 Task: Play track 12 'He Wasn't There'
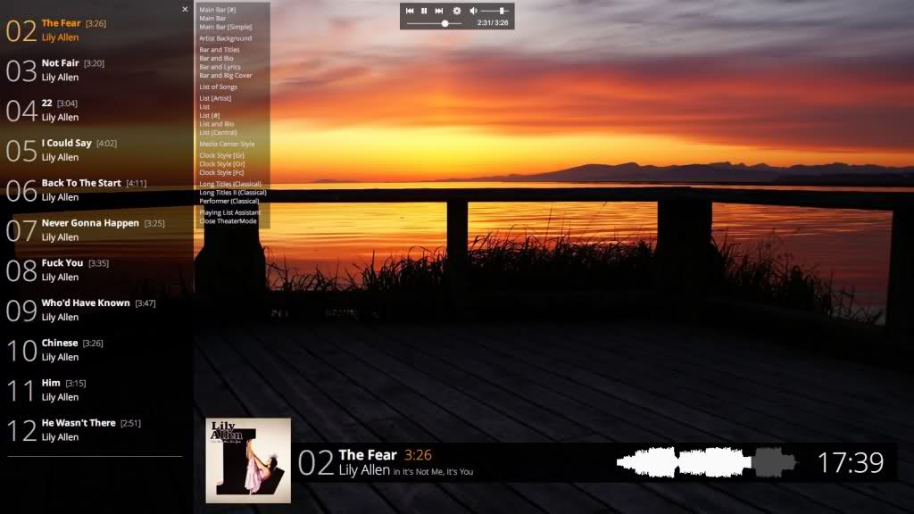[x=96, y=430]
